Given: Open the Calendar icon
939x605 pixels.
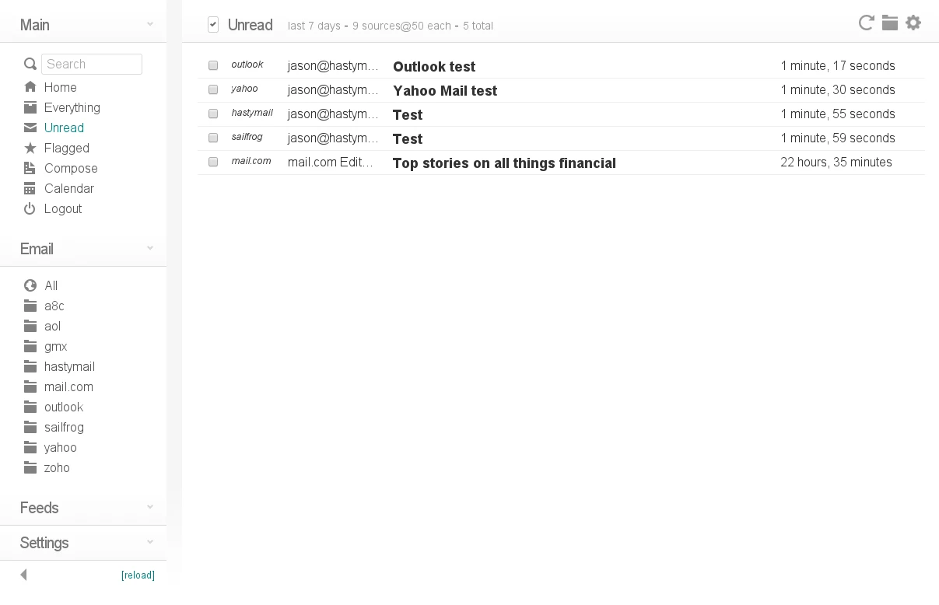Looking at the screenshot, I should click(x=30, y=188).
